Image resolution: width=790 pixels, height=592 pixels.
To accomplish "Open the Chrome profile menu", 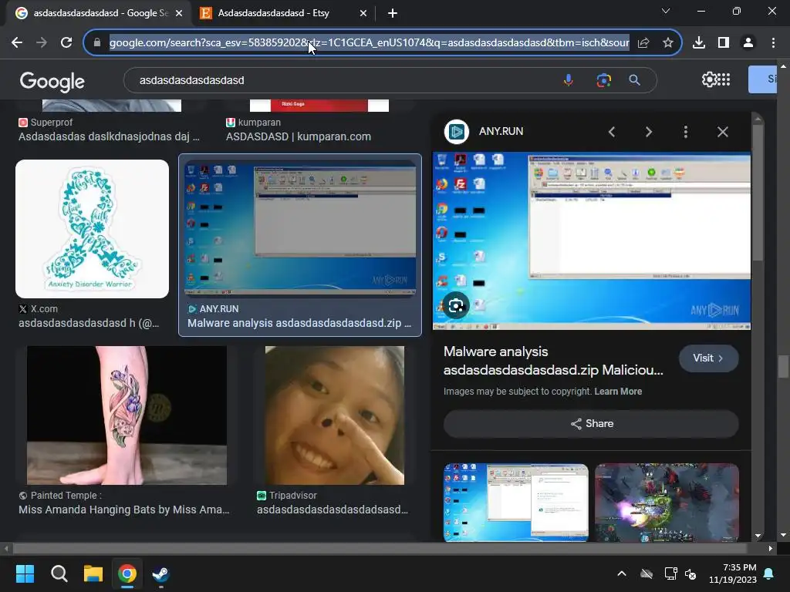I will pos(748,43).
